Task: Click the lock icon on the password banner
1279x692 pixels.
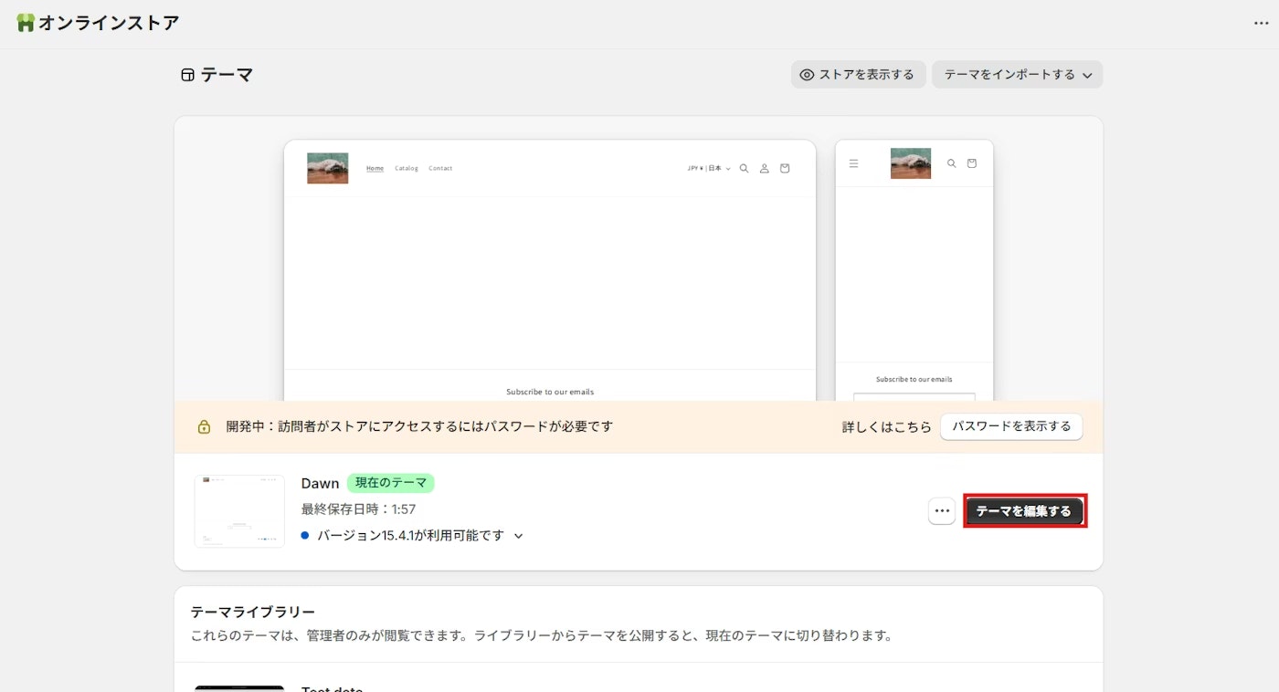Action: coord(204,426)
